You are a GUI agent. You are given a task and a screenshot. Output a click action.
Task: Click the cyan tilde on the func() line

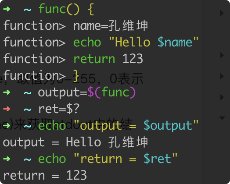28,10
